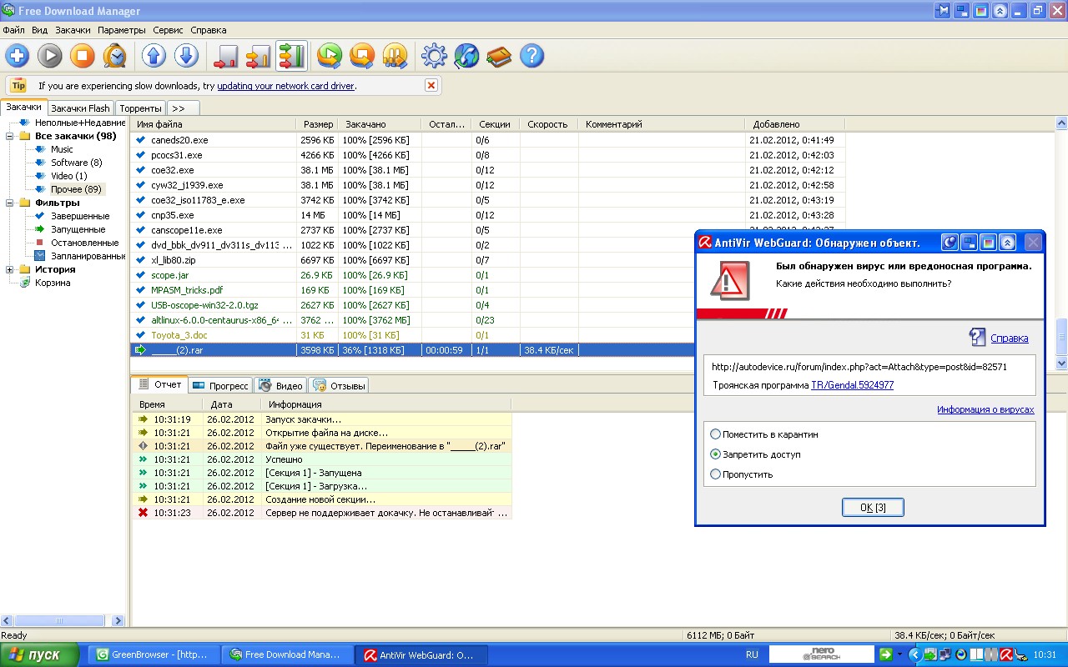Image resolution: width=1068 pixels, height=667 pixels.
Task: Open the TR/Gendal.5924977 trojan link
Action: (x=852, y=385)
